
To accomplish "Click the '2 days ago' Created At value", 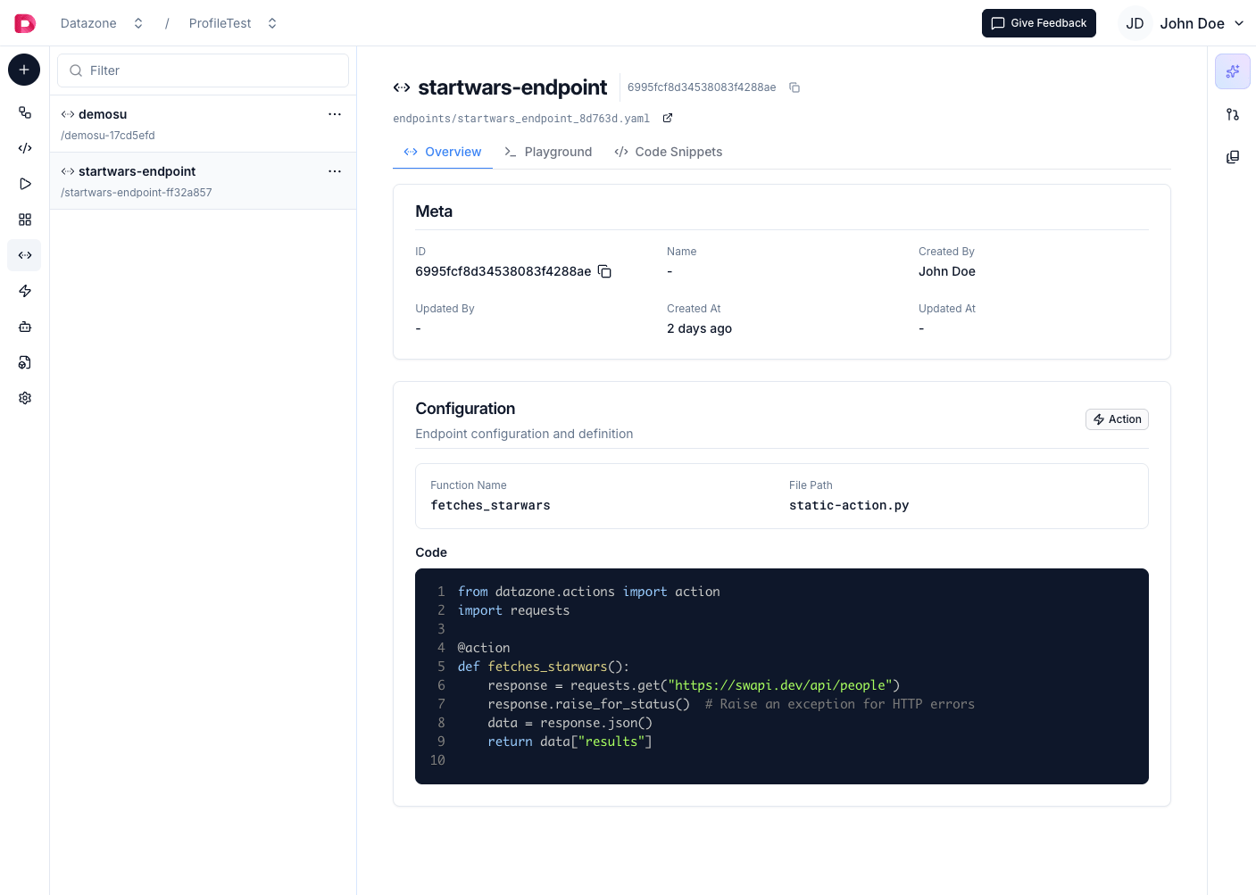I will [699, 328].
